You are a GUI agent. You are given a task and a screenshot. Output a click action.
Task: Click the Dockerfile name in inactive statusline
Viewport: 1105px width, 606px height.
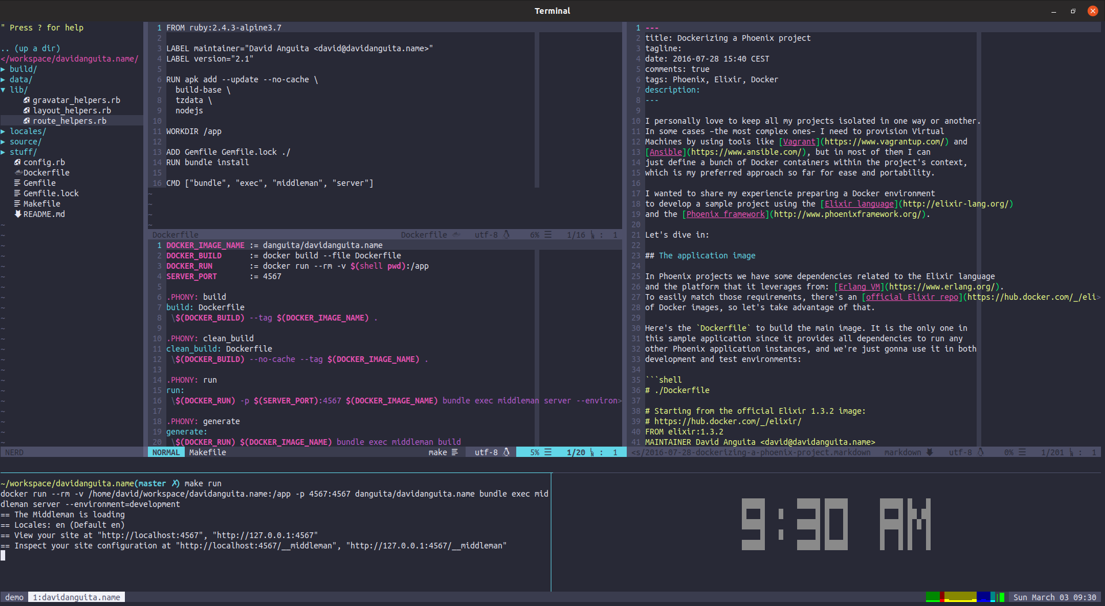click(176, 235)
